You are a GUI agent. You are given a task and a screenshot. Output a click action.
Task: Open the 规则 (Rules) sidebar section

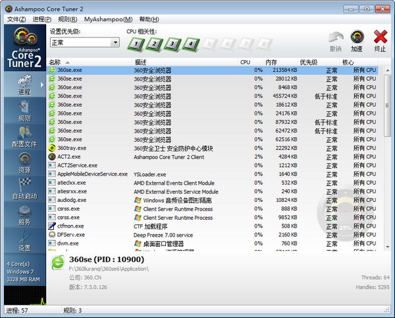click(25, 111)
